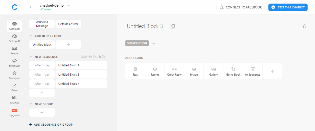The width and height of the screenshot is (315, 131).
Task: Select Untitled Block 4 in sequence
Action: coord(81,84)
